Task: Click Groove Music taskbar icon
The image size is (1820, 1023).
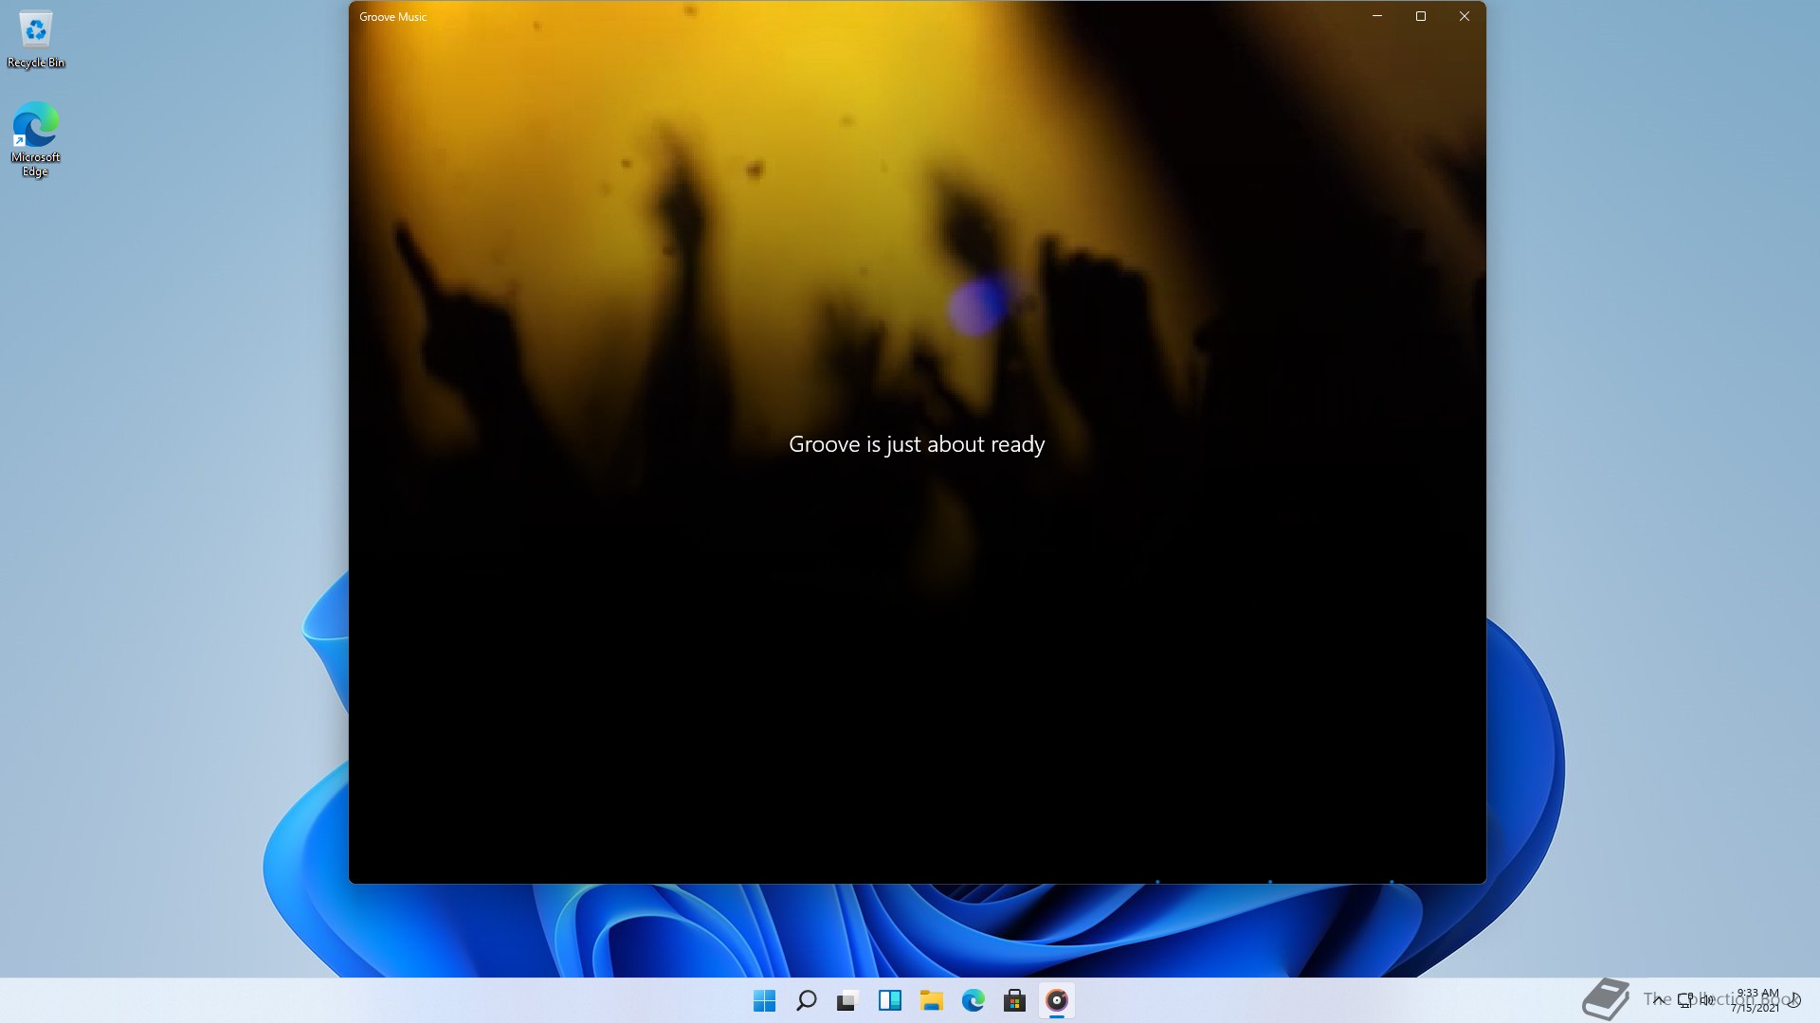Action: tap(1056, 1000)
